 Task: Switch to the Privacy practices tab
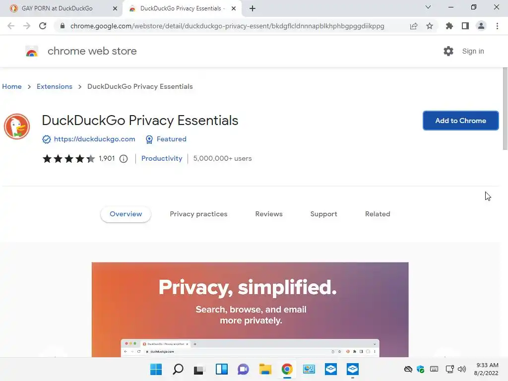tap(198, 214)
